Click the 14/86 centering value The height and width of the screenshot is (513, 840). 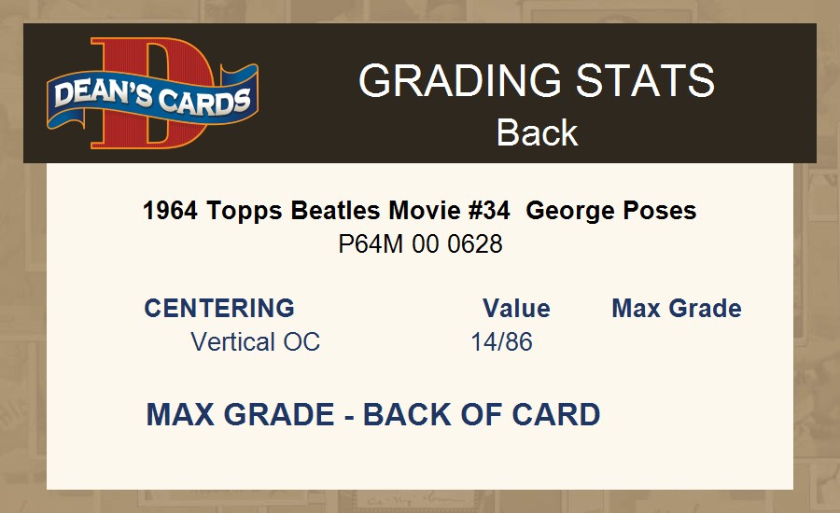click(x=501, y=342)
